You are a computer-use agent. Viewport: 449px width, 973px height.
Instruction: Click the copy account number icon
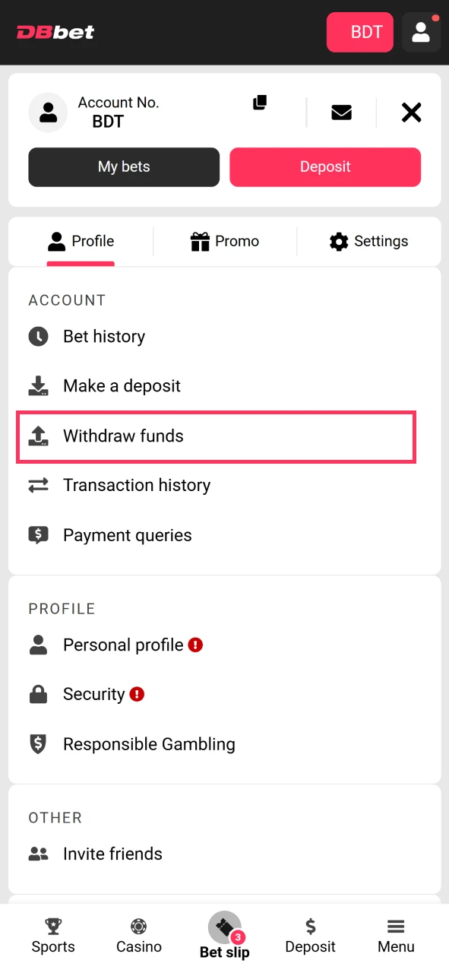pyautogui.click(x=259, y=103)
